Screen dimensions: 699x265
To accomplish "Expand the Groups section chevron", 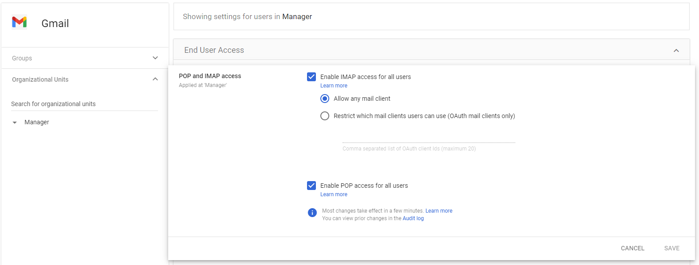I will click(x=155, y=58).
